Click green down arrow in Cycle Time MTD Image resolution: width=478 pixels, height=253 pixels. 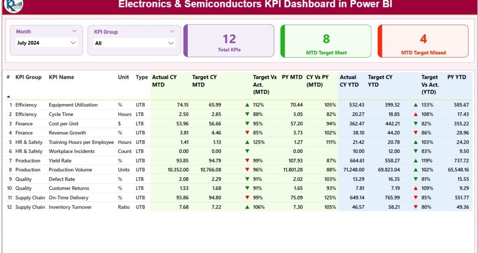(x=247, y=114)
